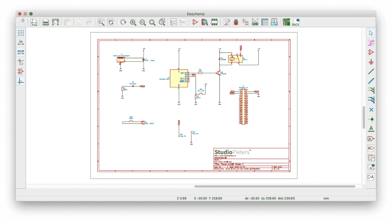Image resolution: width=392 pixels, height=222 pixels.
Task: Open the Symbol editor icon
Action: coord(195,22)
